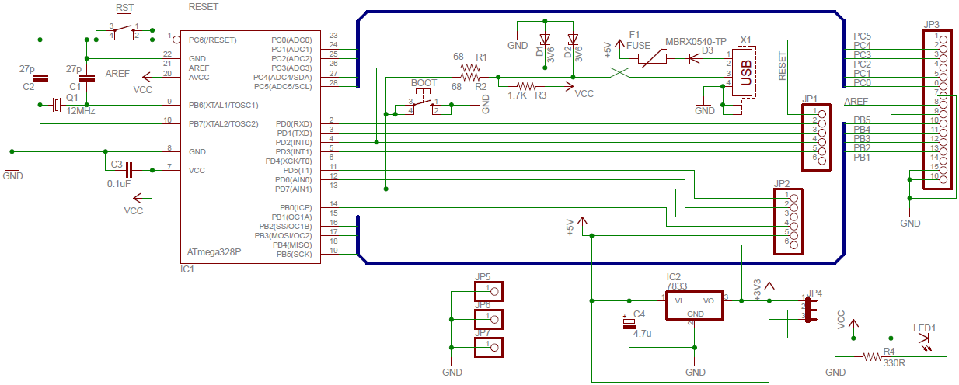959x385 pixels.
Task: Click the ATmega328P chip name label
Action: 214,252
